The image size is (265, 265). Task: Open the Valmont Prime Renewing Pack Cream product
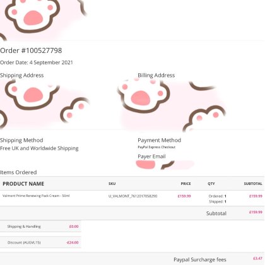pyautogui.click(x=36, y=196)
